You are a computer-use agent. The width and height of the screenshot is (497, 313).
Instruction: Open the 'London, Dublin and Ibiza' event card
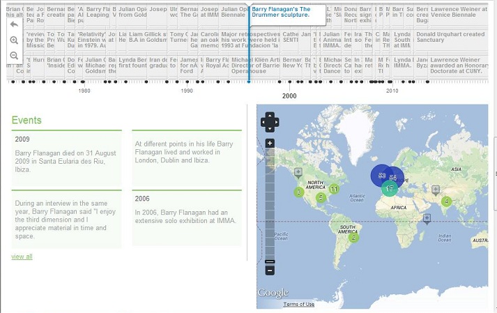pyautogui.click(x=187, y=158)
